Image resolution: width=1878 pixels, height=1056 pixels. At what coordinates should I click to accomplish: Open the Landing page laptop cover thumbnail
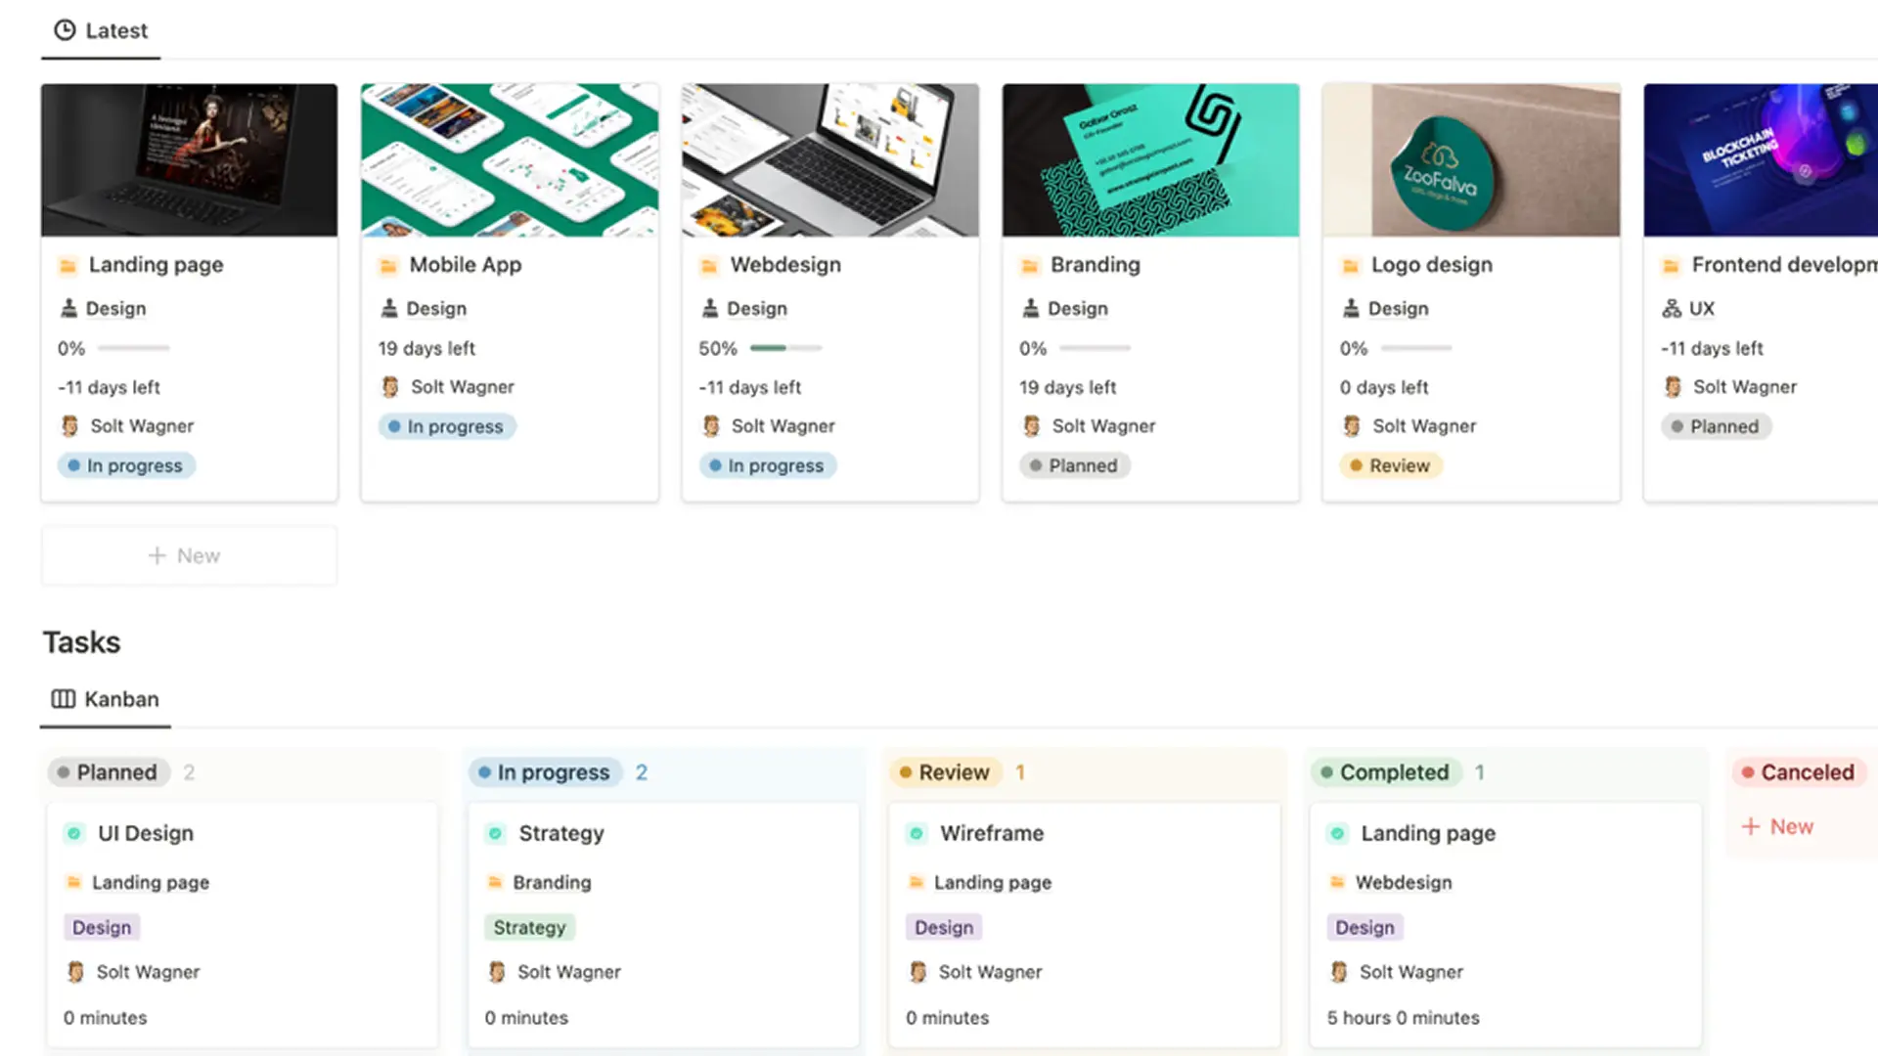click(x=189, y=160)
